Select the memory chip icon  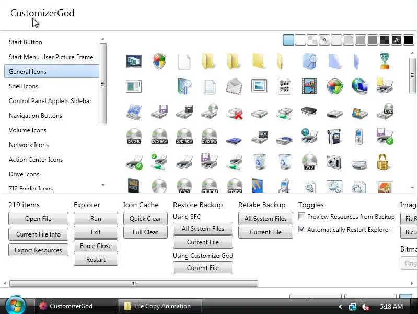coord(309,110)
